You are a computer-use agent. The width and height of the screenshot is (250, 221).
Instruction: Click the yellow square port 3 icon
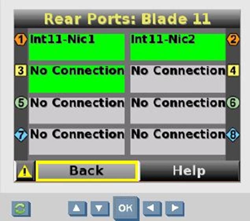[x=21, y=70]
